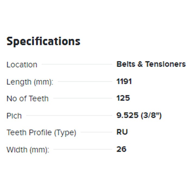Click the Length (mm) label
This screenshot has width=190, height=190.
(30, 82)
